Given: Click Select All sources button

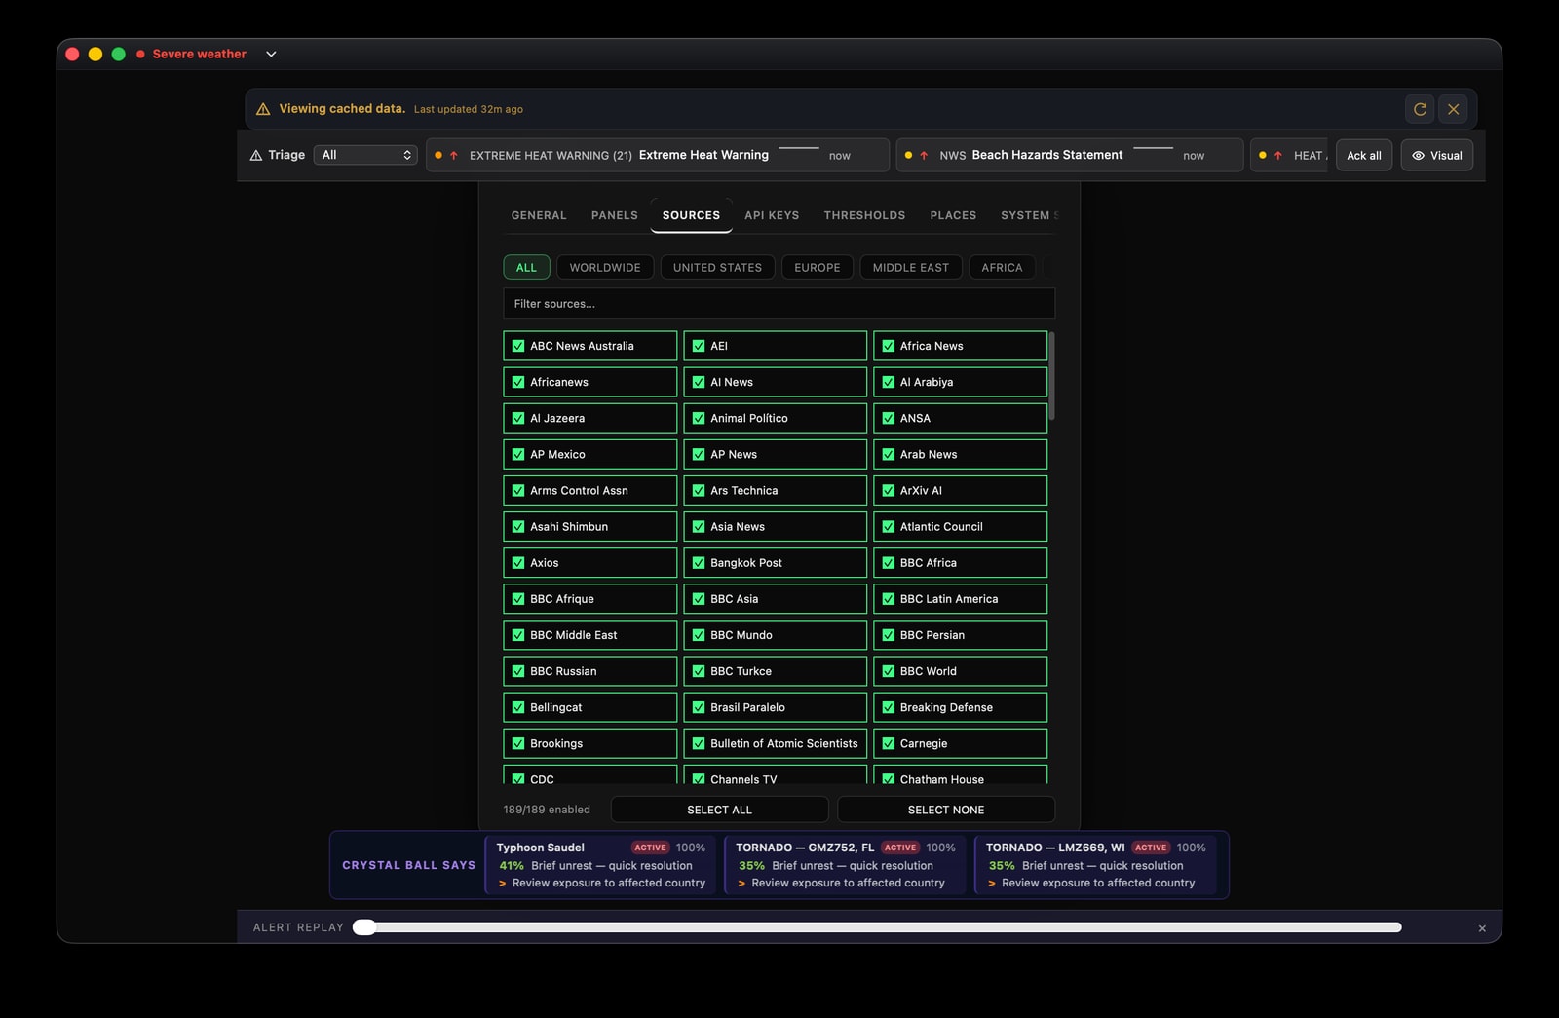Looking at the screenshot, I should [x=719, y=810].
